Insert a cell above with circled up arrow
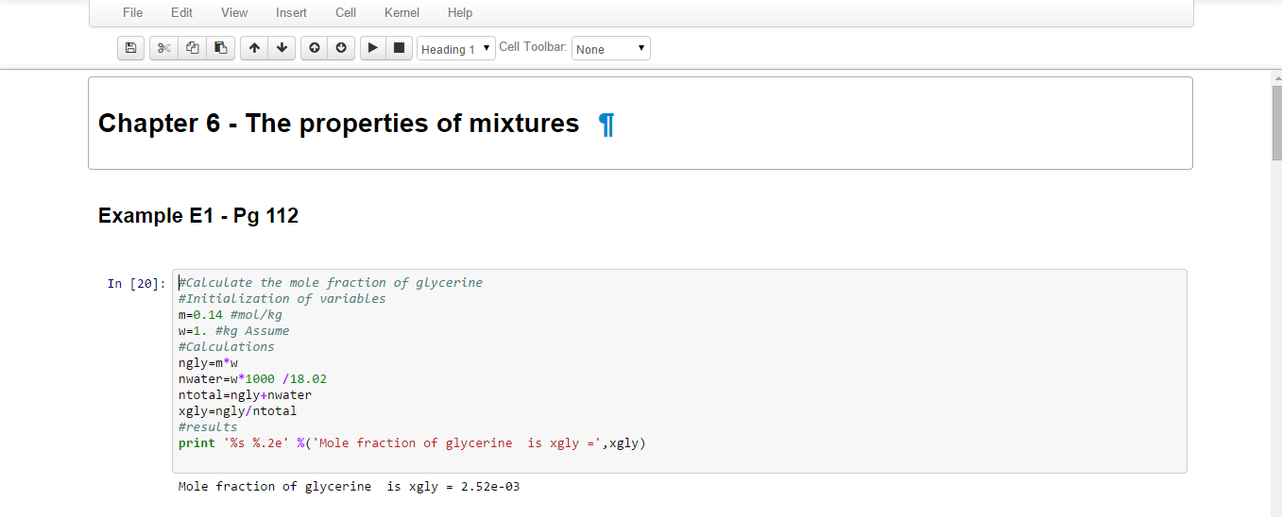 click(x=315, y=48)
